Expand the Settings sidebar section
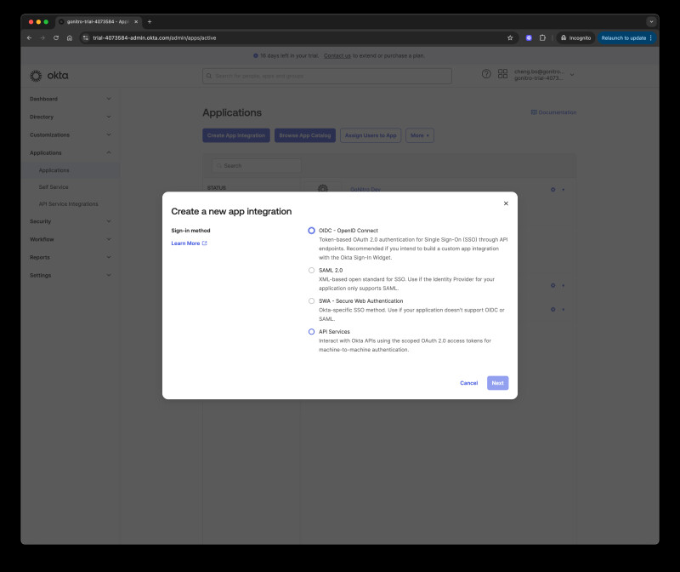The width and height of the screenshot is (680, 572). coord(71,275)
